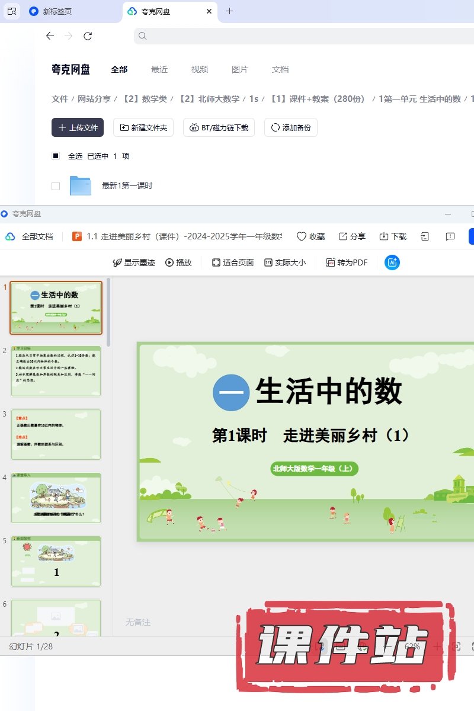The width and height of the screenshot is (474, 711).
Task: Switch to the 视频 tab
Action: (199, 69)
